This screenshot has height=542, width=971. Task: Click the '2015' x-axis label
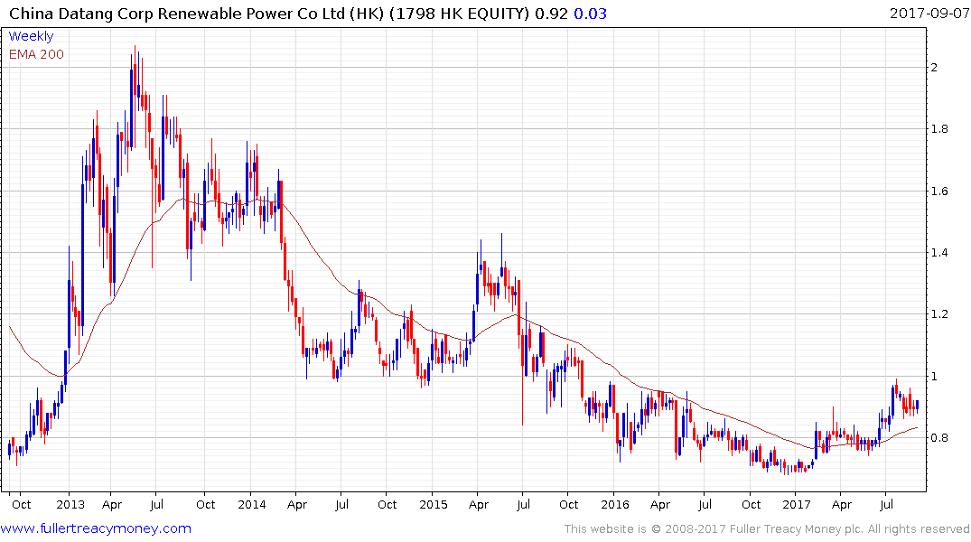pyautogui.click(x=433, y=505)
